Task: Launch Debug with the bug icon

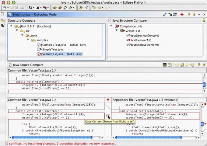Action: pos(30,8)
